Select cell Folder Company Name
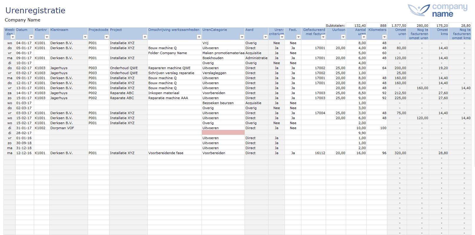 [175, 53]
